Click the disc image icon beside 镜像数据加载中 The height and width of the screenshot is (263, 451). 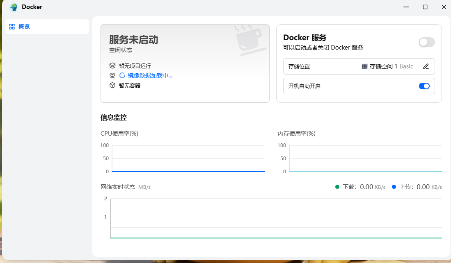112,75
